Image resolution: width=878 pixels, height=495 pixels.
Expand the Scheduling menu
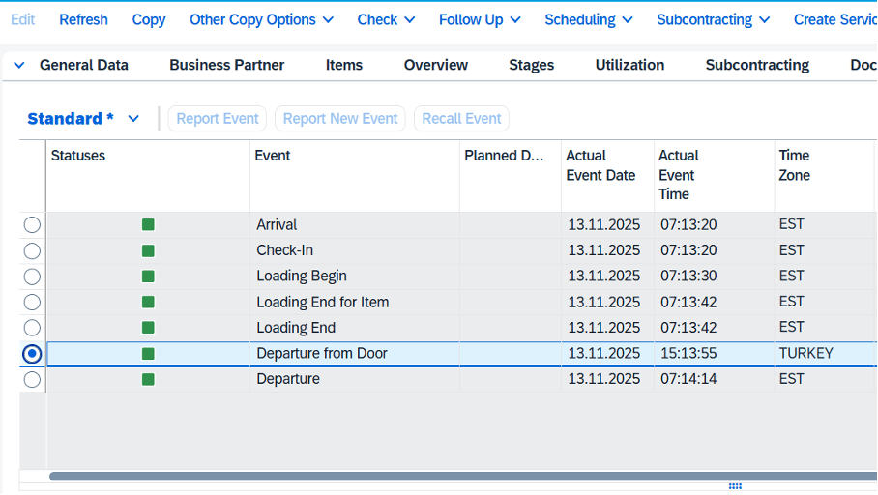588,19
